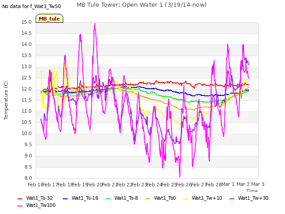Click the 8.0 y-axis tick label

(28, 178)
